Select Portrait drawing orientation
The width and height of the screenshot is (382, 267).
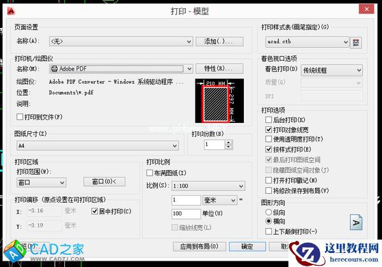pos(269,212)
